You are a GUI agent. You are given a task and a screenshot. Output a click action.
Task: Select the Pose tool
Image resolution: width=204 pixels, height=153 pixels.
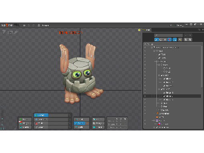coord(25,119)
